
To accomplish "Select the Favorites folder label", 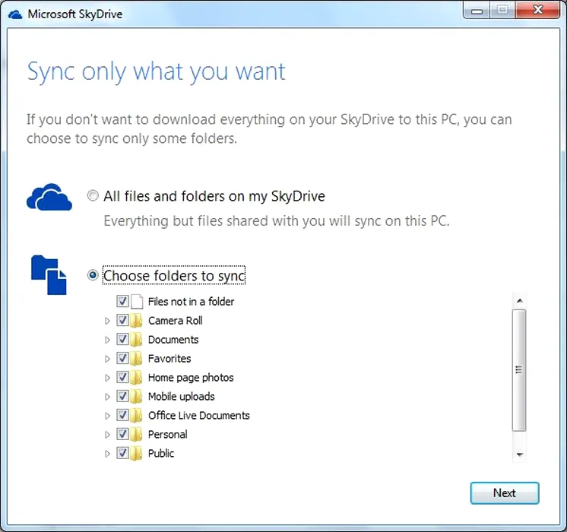I will tap(169, 359).
